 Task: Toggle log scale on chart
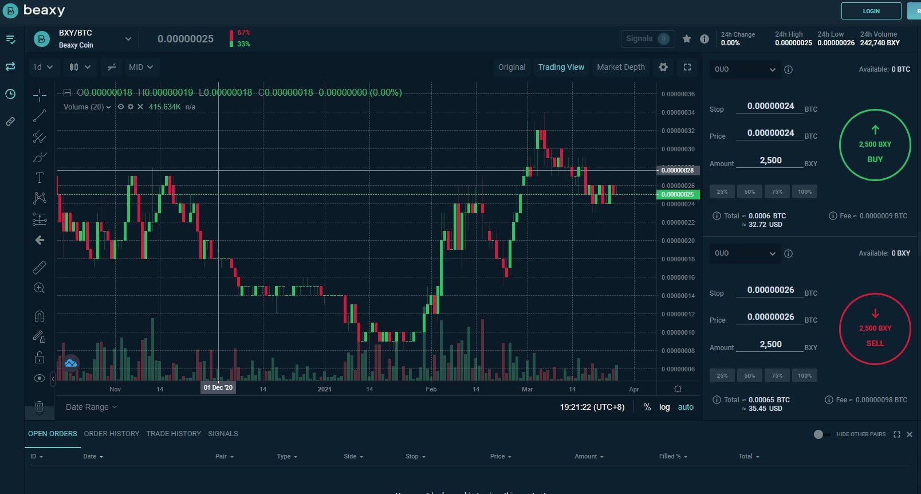click(664, 407)
